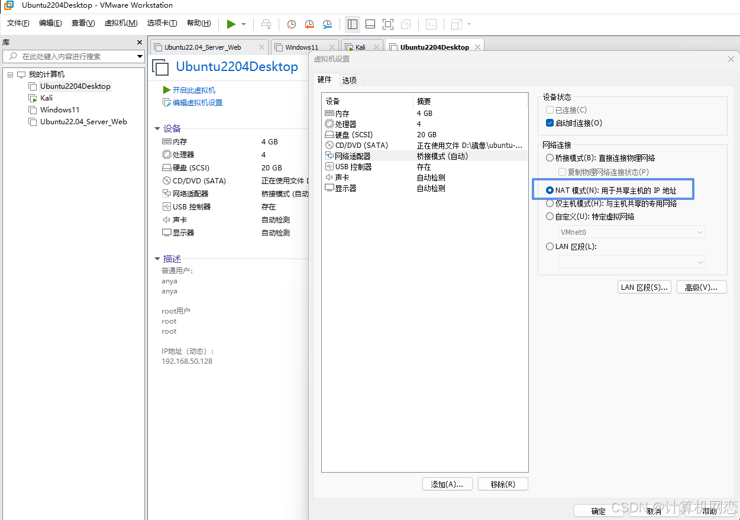Open the 虚拟机(M) menu
This screenshot has width=740, height=520.
point(121,23)
